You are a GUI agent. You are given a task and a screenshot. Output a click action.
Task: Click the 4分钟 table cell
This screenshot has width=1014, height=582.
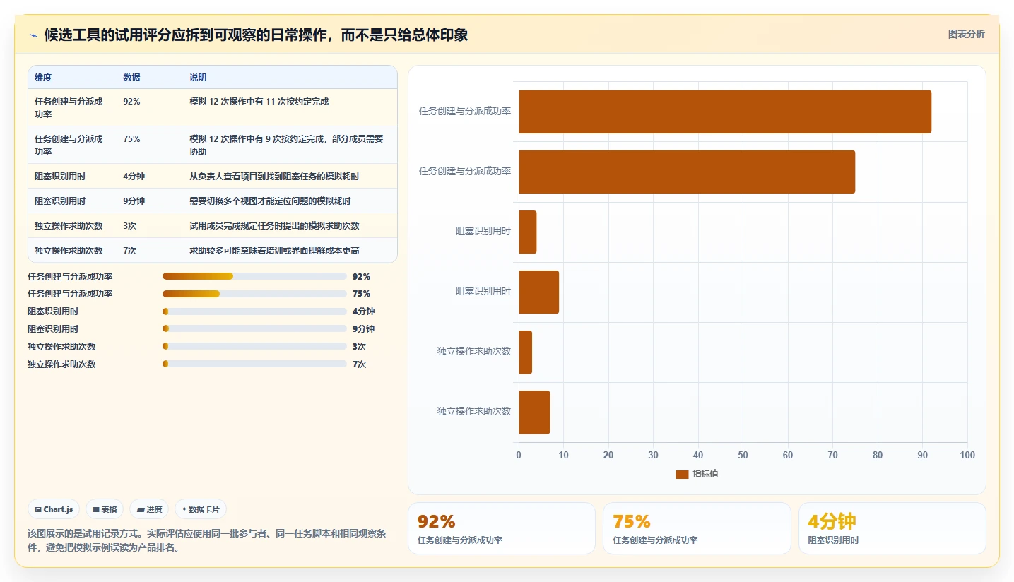click(134, 177)
